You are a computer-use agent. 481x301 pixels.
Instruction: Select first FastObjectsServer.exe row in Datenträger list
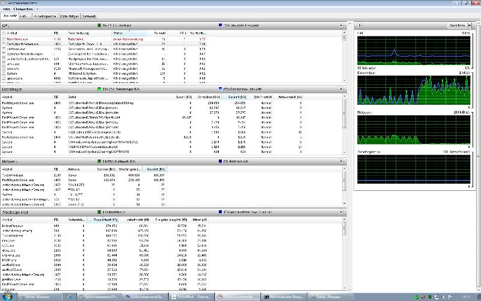pos(153,103)
